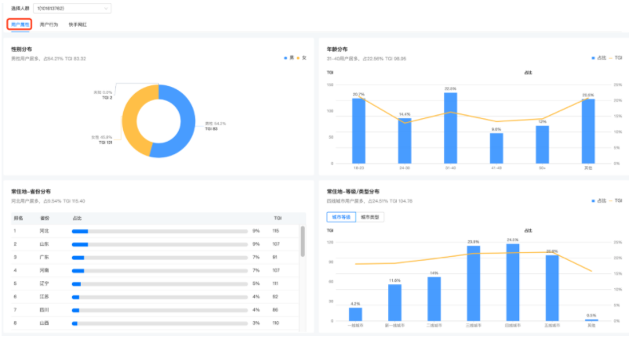The image size is (632, 339).
Task: Click the 18-23 age group bar
Action: (x=358, y=132)
